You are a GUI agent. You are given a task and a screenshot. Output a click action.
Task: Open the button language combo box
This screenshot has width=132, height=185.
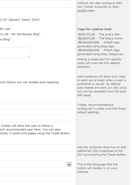36,164
